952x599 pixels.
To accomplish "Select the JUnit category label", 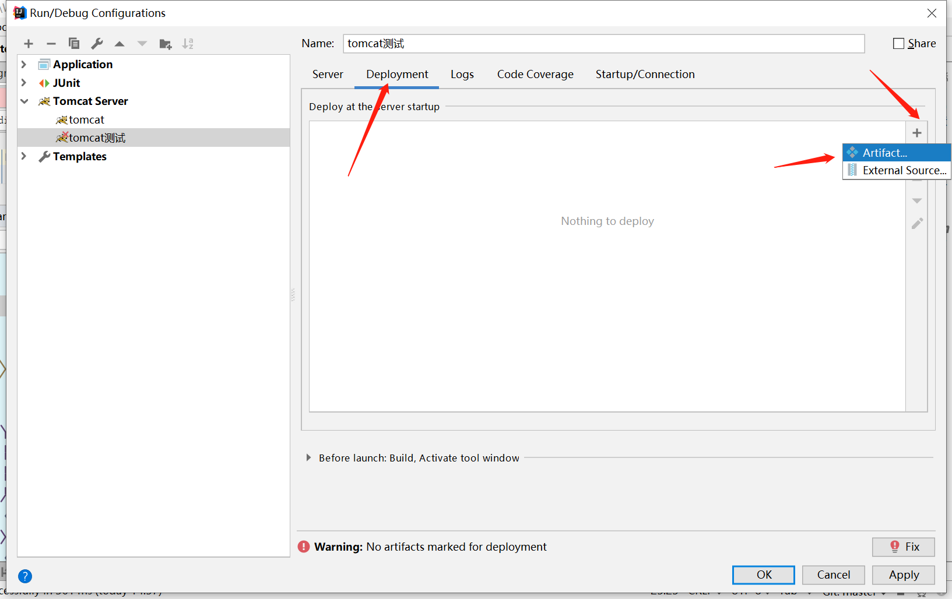I will [x=66, y=83].
